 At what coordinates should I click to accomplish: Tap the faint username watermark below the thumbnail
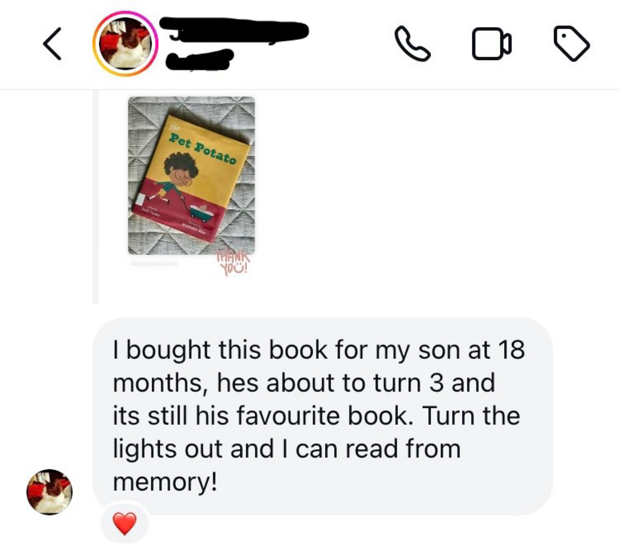click(154, 264)
